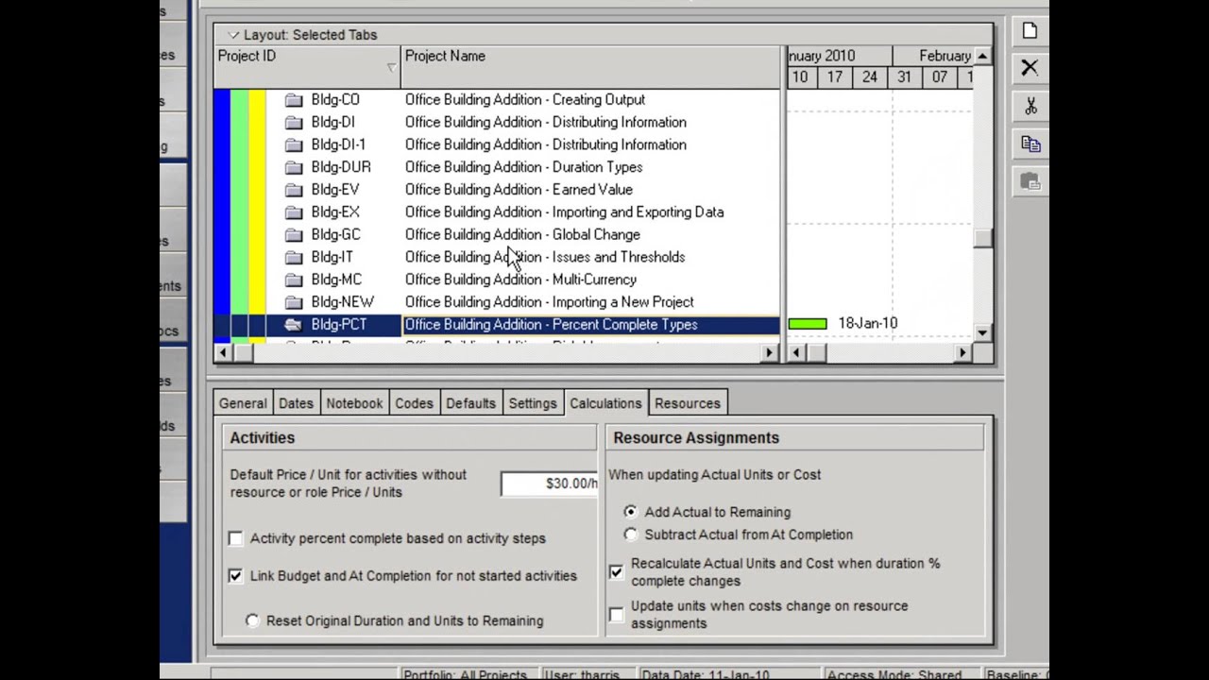Click the Paste icon in right toolbar

[1030, 181]
